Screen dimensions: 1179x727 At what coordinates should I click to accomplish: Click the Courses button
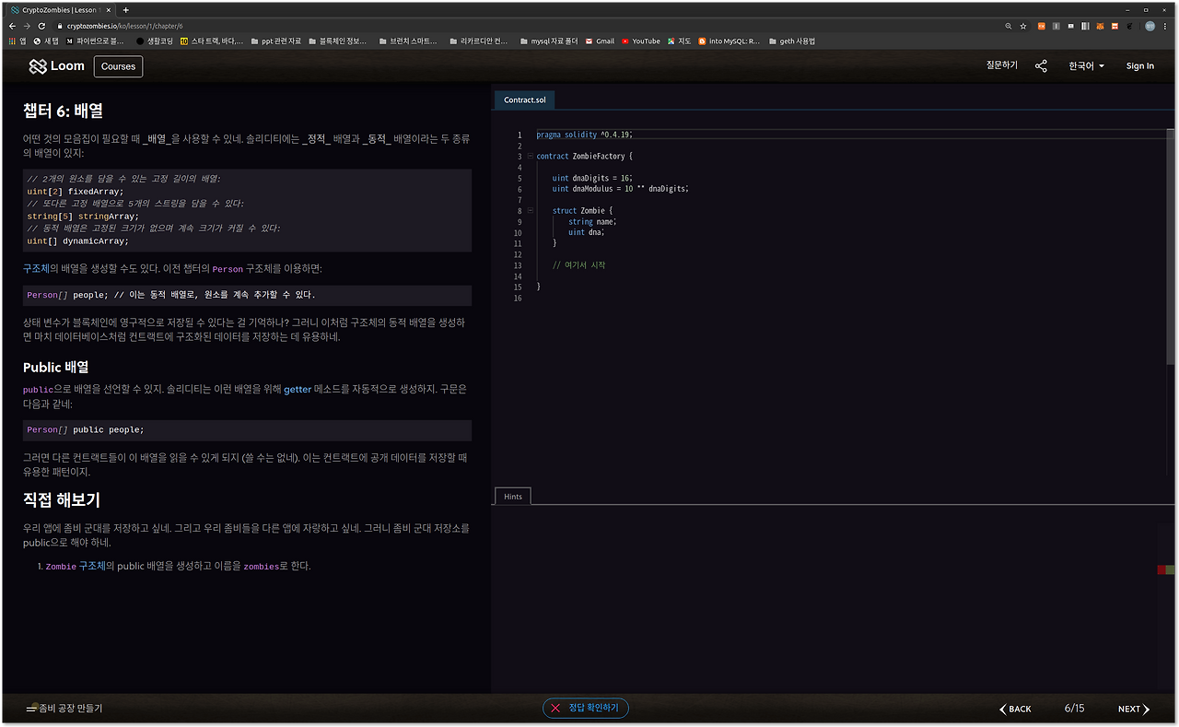point(119,66)
